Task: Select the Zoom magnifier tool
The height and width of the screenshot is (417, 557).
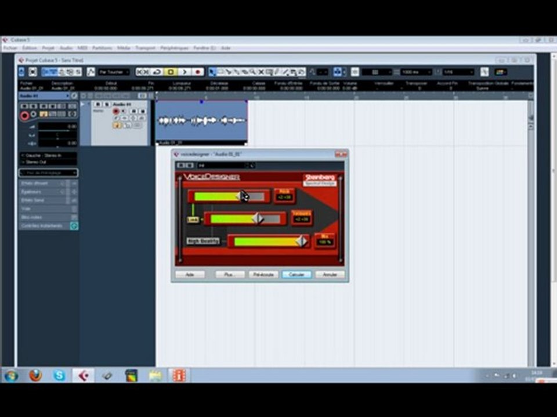Action: click(x=252, y=72)
